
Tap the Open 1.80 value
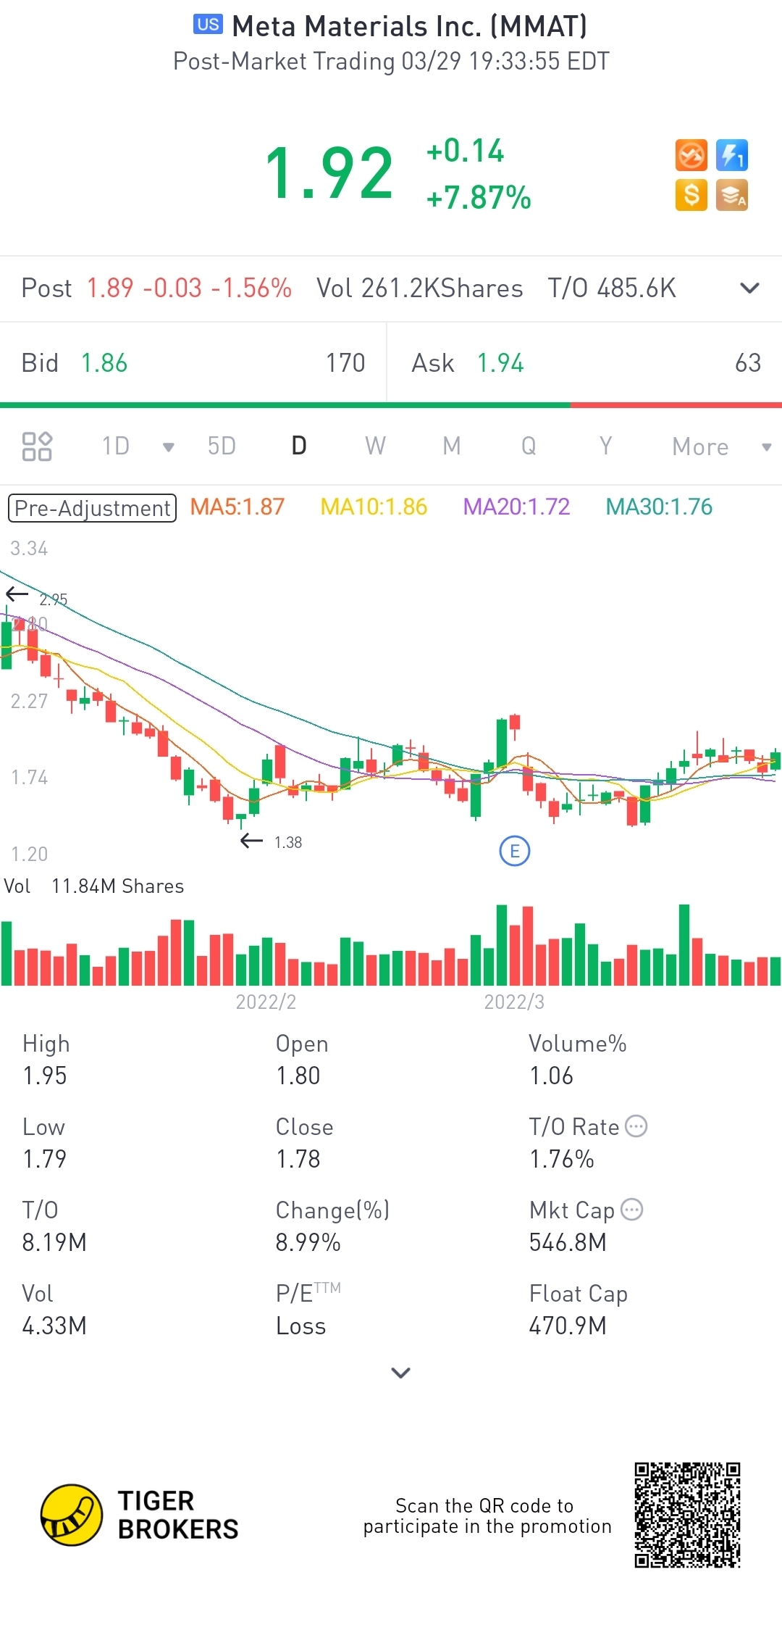coord(298,1076)
